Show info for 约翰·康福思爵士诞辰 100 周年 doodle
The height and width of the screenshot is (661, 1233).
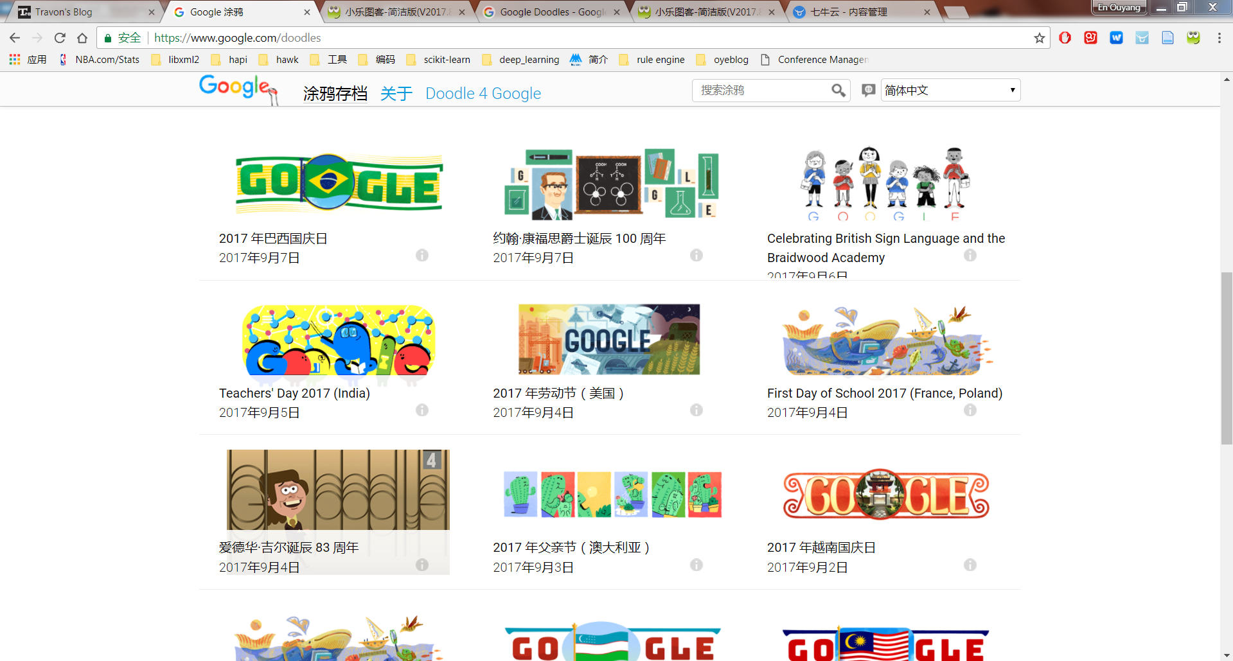(696, 255)
